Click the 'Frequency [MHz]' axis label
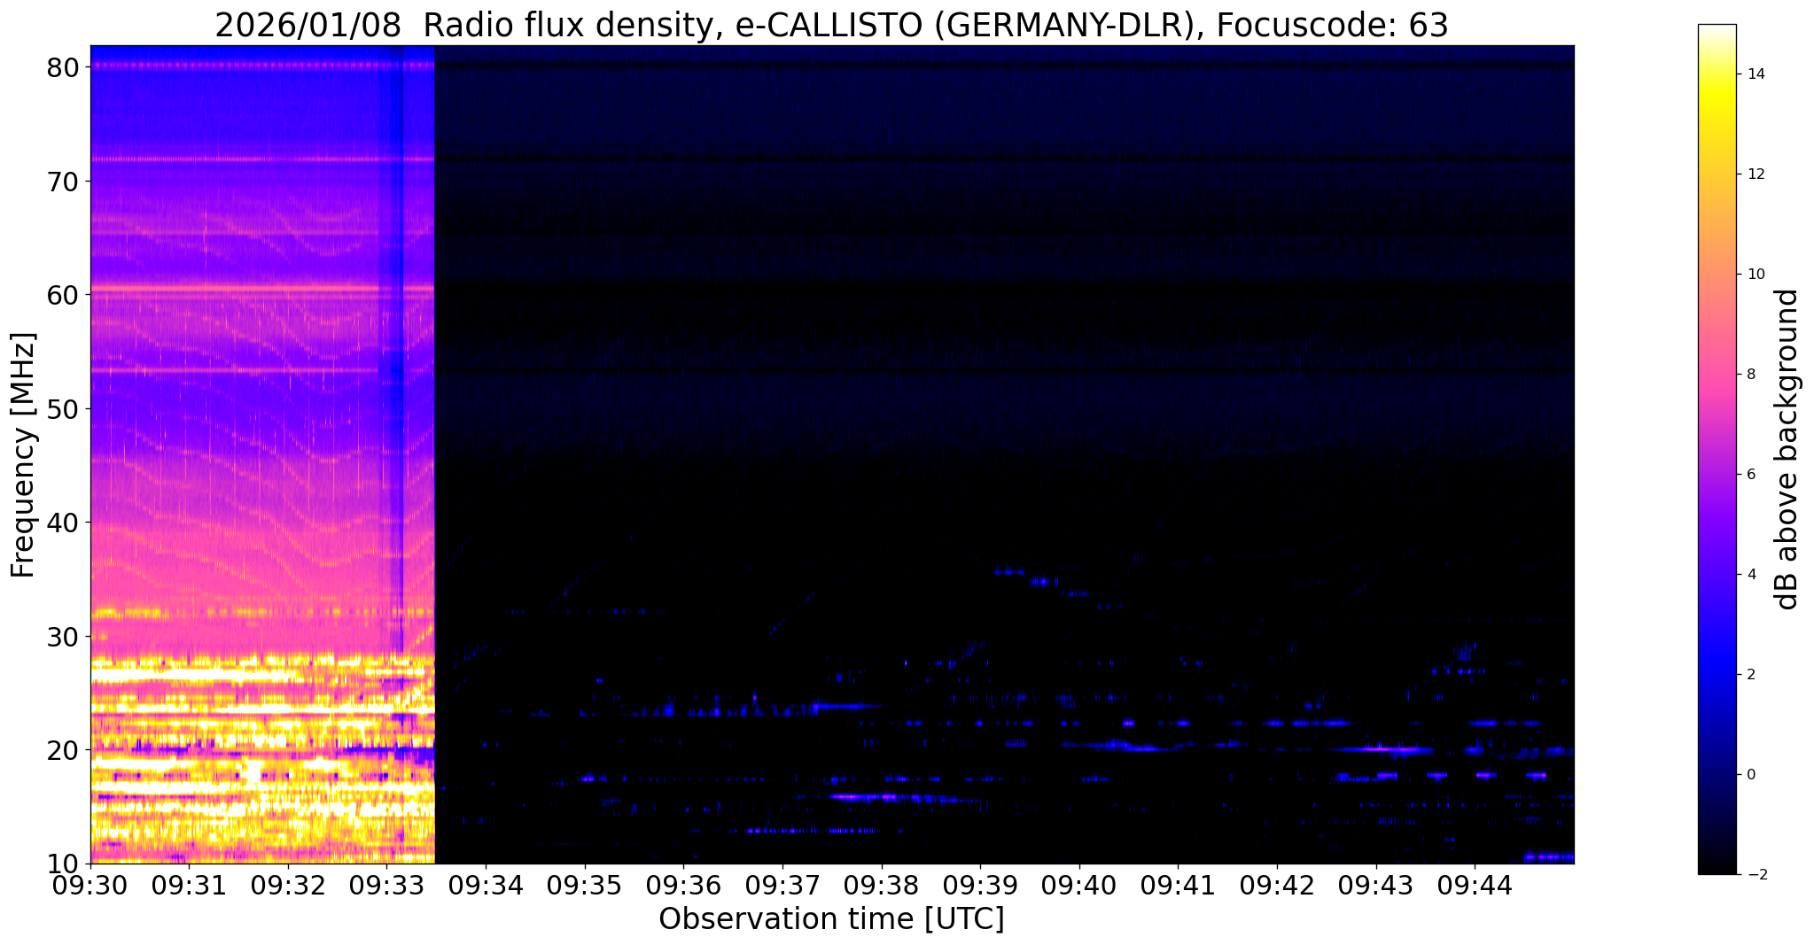This screenshot has height=945, width=1814. click(23, 454)
